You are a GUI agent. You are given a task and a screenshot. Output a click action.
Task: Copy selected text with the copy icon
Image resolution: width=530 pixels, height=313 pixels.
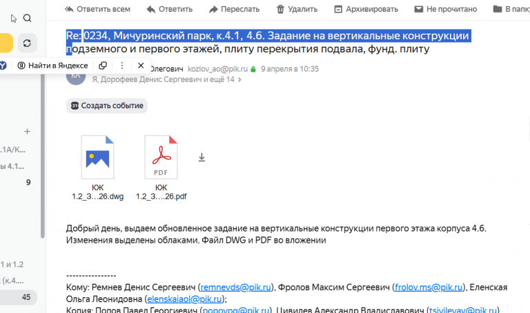[x=103, y=65]
